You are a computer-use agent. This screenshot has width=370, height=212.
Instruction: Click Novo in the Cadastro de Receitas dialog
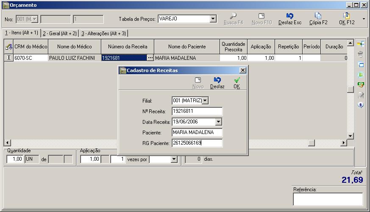tap(198, 83)
